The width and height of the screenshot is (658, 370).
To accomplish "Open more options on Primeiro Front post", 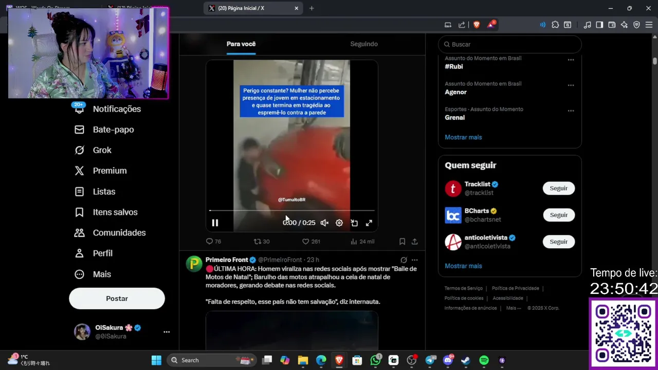I will (415, 260).
